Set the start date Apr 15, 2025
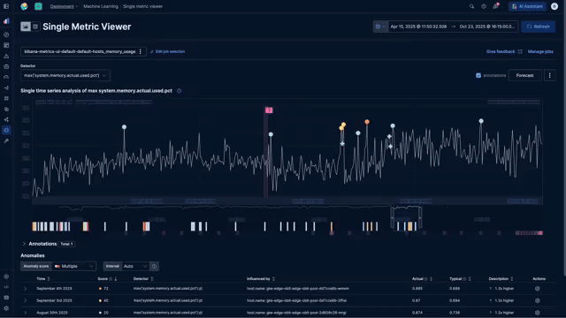This screenshot has height=318, width=566. tap(418, 26)
